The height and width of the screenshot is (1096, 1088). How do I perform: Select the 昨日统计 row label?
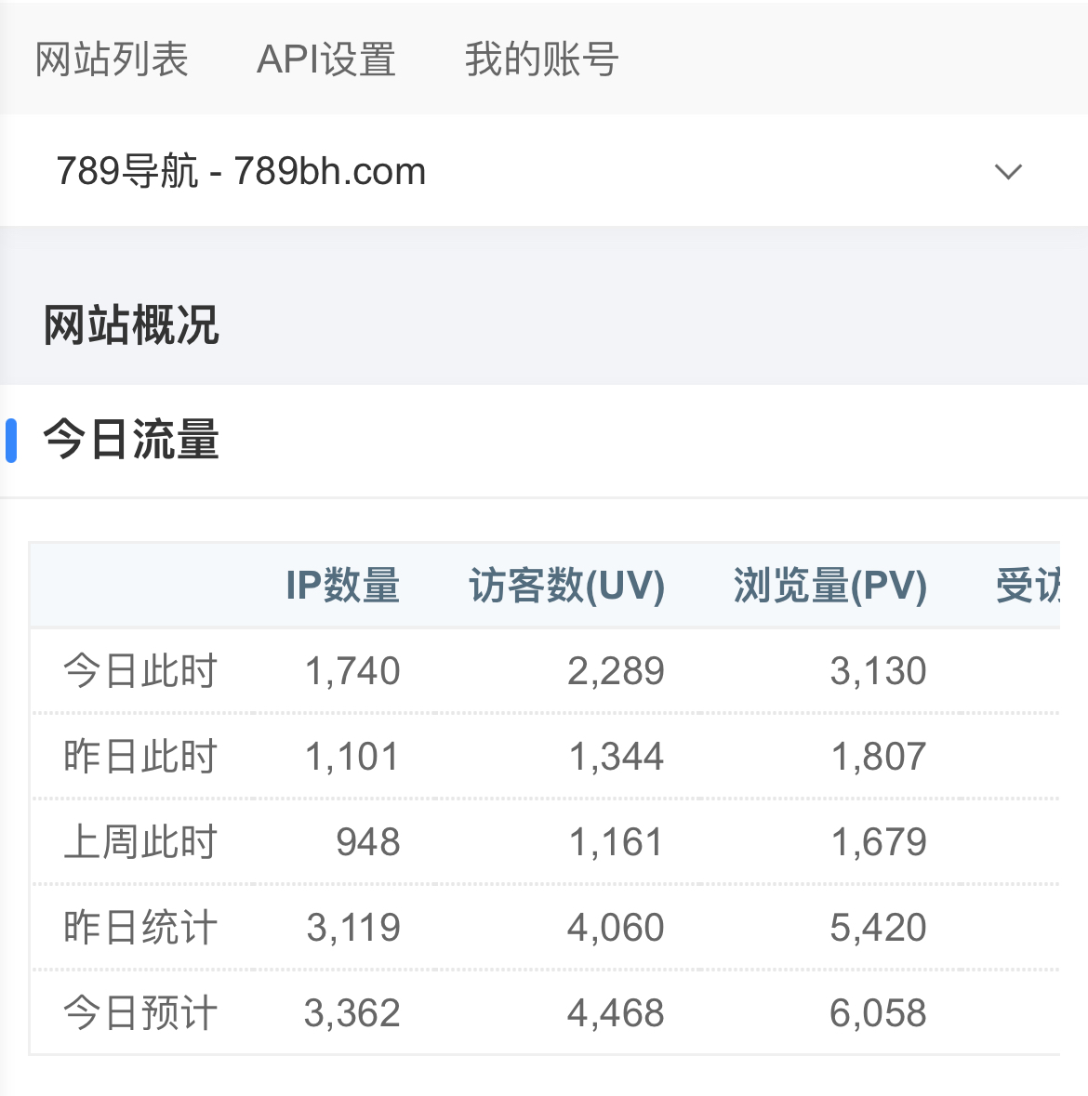coord(140,928)
